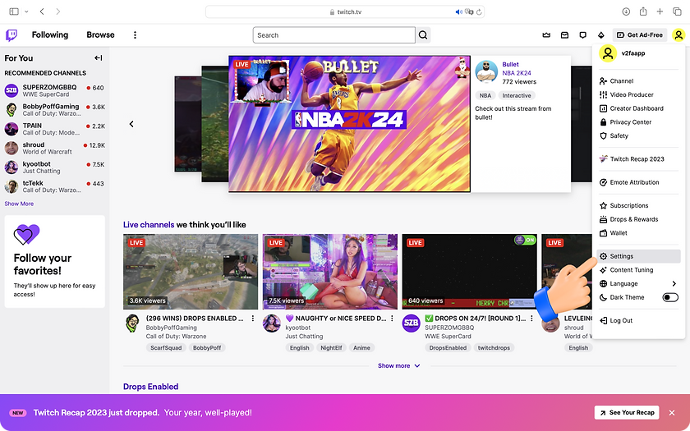Toggle the ON switch on SUPERZOMGBBQ thumbnail
This screenshot has width=690, height=431.
525,240
